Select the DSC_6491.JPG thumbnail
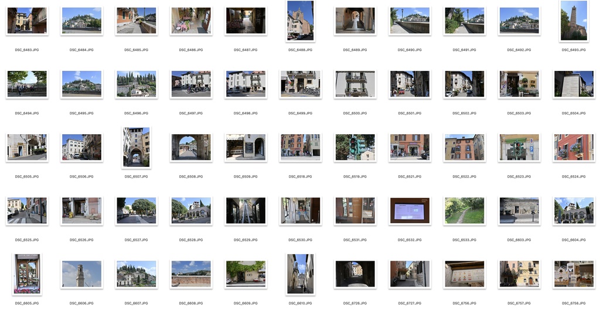 (464, 21)
